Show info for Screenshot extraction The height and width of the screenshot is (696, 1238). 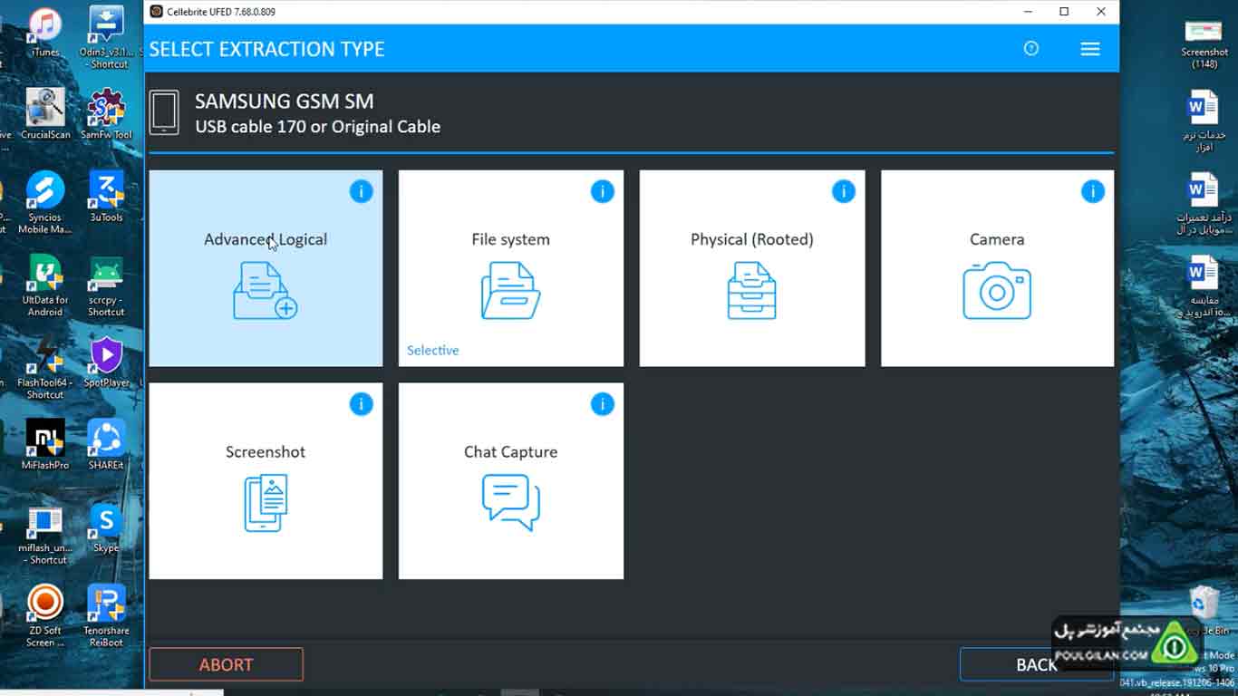pyautogui.click(x=361, y=404)
